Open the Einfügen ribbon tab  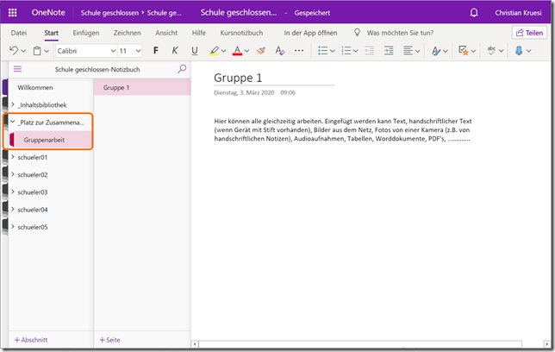tap(85, 32)
